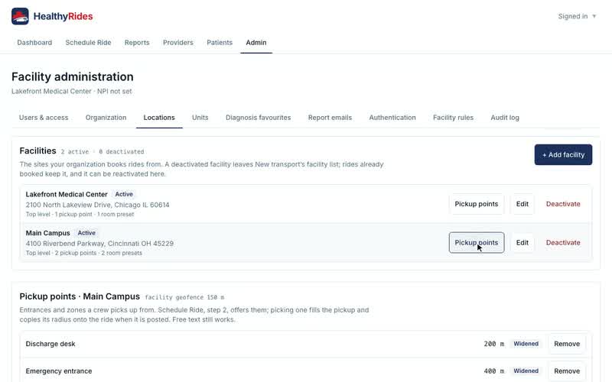This screenshot has width=612, height=382.
Task: Click the HealthyRides logo icon
Action: point(20,16)
